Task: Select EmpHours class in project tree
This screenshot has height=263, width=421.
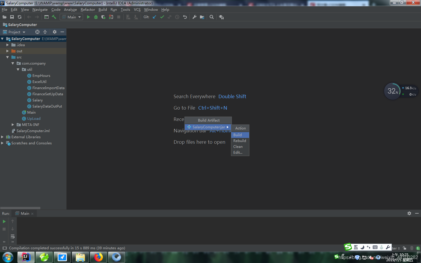Action: click(x=41, y=75)
